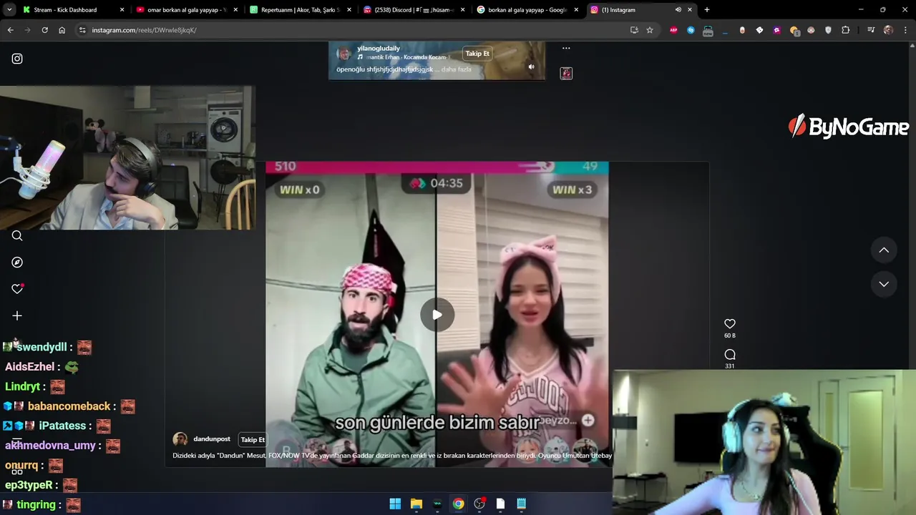Open File Explorer from the taskbar
This screenshot has height=515, width=916.
tap(416, 504)
